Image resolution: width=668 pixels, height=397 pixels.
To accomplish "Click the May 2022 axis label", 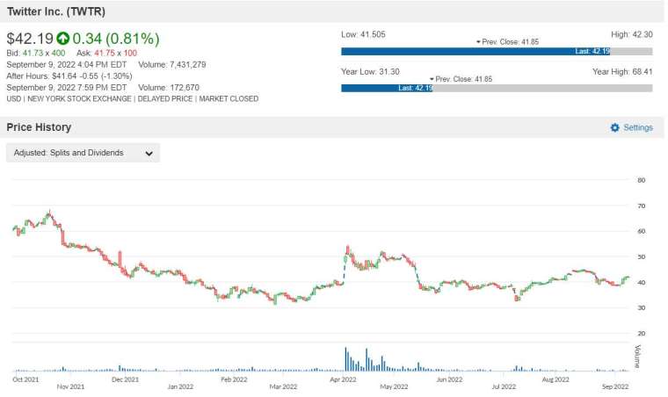I will click(x=394, y=386).
